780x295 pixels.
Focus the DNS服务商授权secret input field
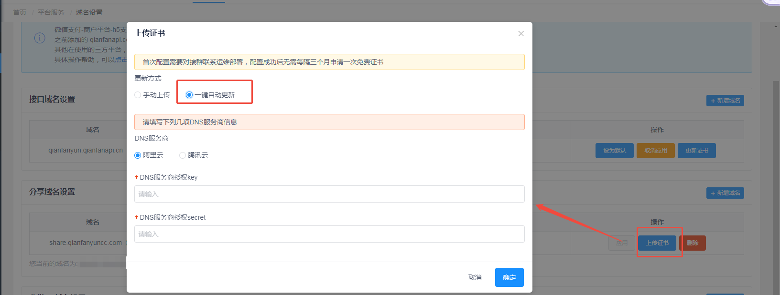pos(329,234)
